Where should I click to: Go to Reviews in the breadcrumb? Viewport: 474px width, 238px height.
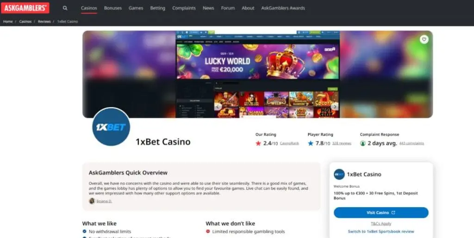(44, 21)
